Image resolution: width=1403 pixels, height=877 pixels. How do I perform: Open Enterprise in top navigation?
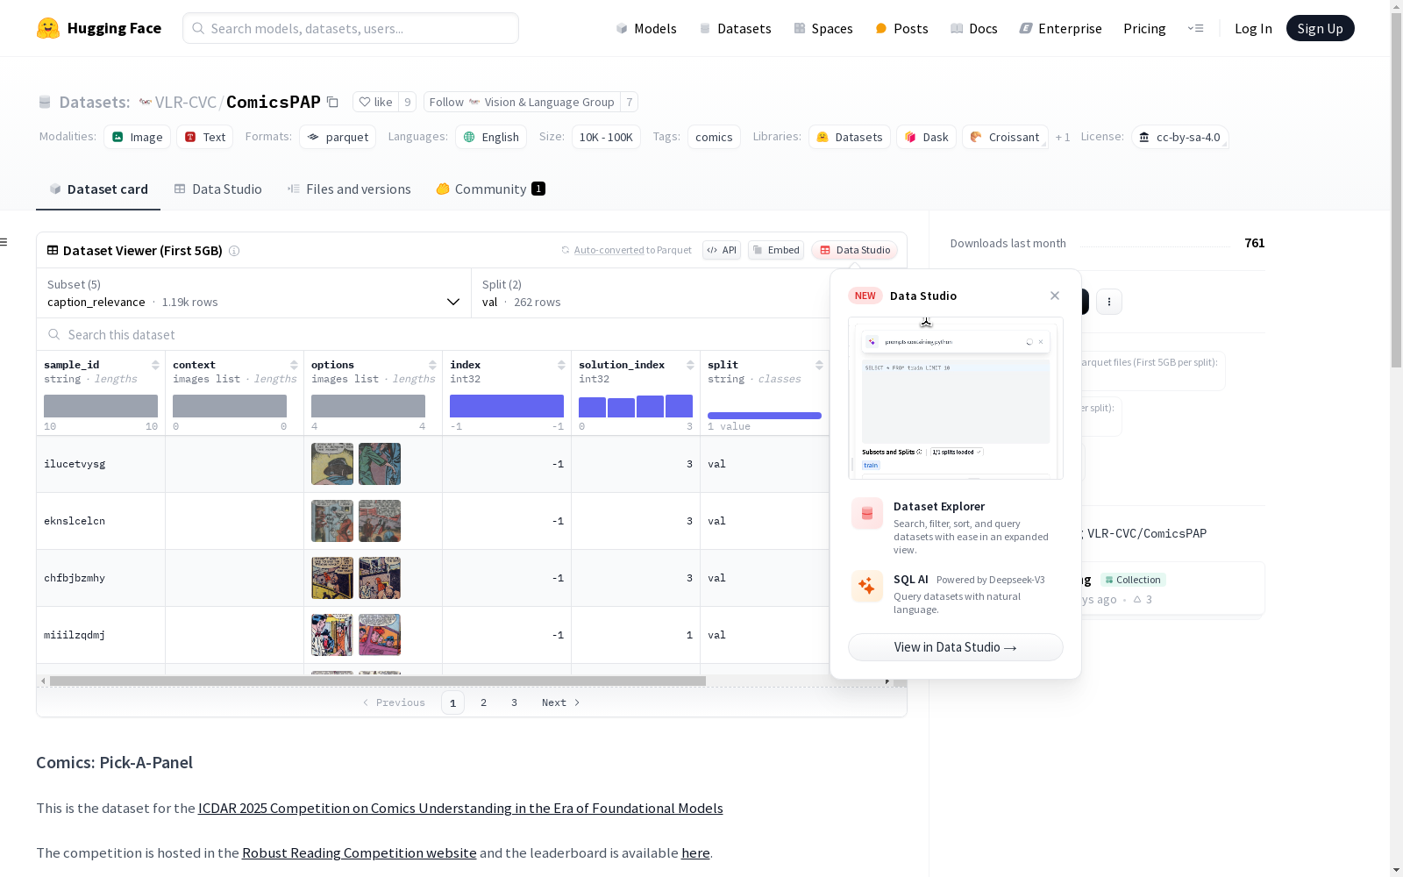tap(1060, 28)
